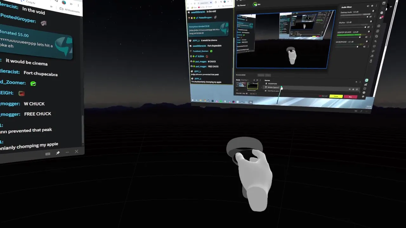Viewport: 406px width, 228px height.
Task: Click the 'Fort chupacabra' message in the large chat panel
Action: point(41,73)
